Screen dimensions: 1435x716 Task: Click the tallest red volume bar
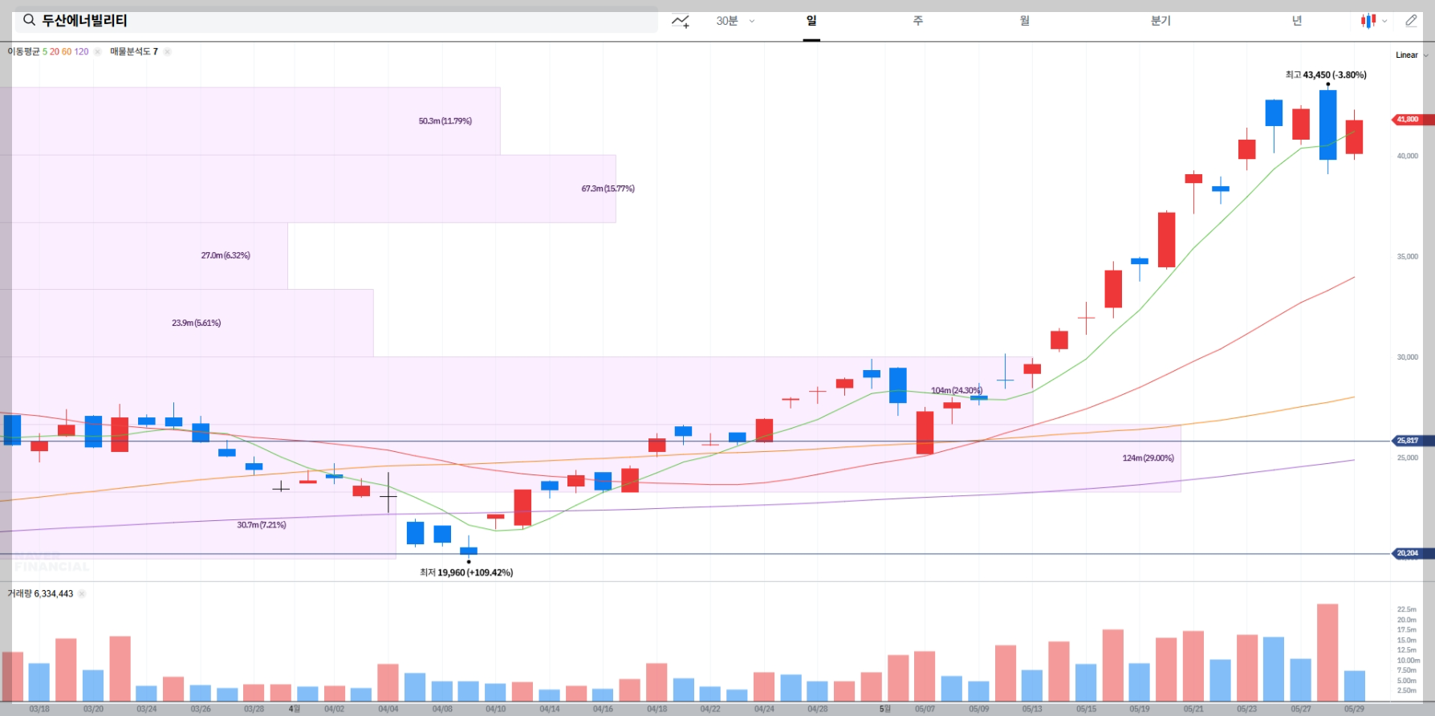click(x=1327, y=653)
